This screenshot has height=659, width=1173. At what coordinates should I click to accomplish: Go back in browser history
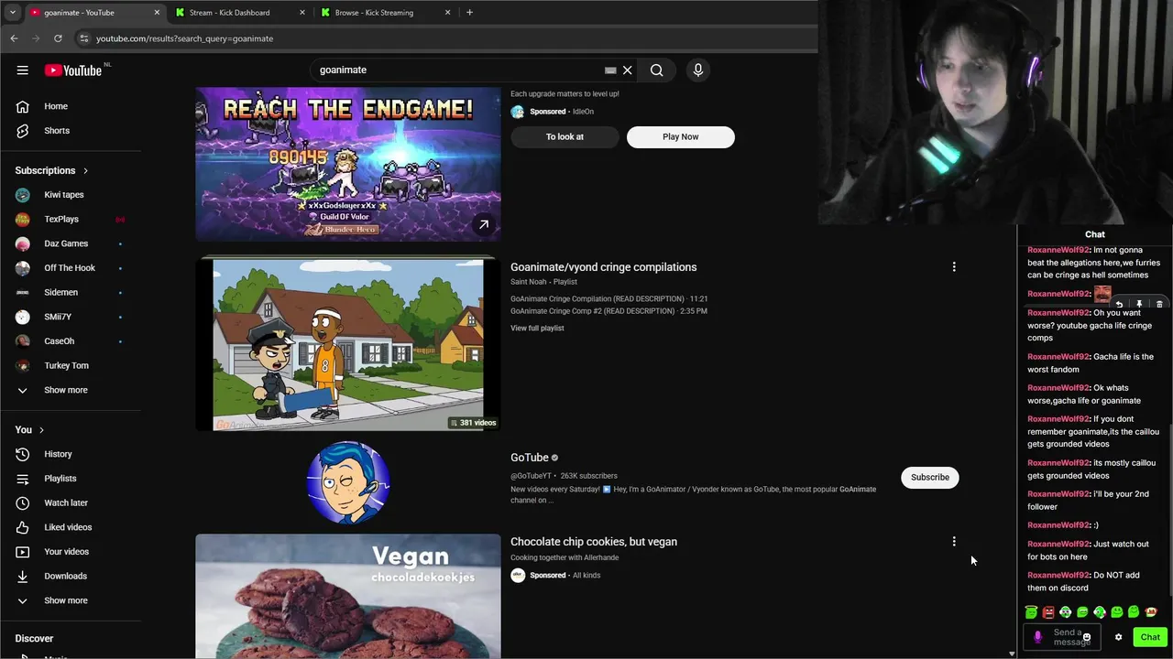tap(14, 38)
